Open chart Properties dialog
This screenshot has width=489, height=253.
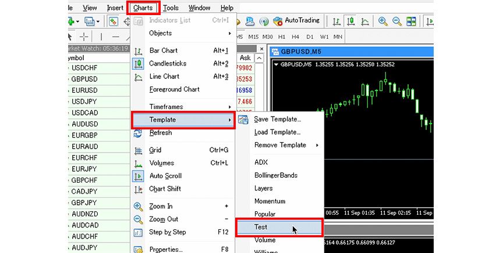click(183, 250)
